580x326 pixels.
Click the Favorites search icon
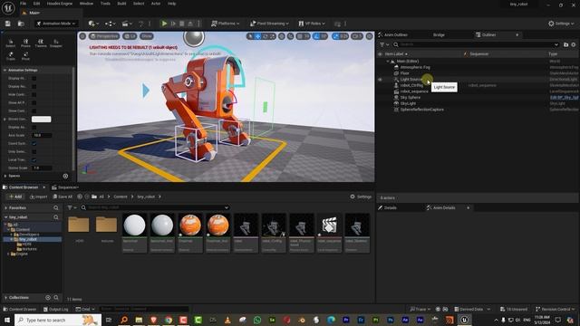tap(56, 208)
